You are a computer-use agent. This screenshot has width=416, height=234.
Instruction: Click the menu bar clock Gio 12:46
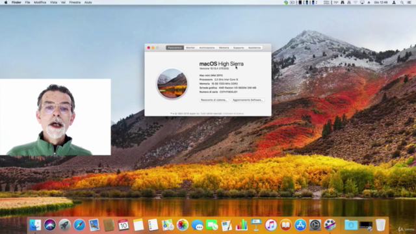tap(381, 3)
